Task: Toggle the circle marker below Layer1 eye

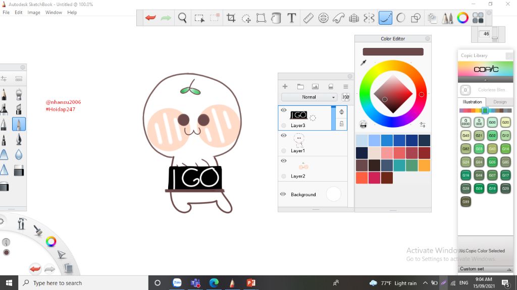Action: (x=284, y=151)
